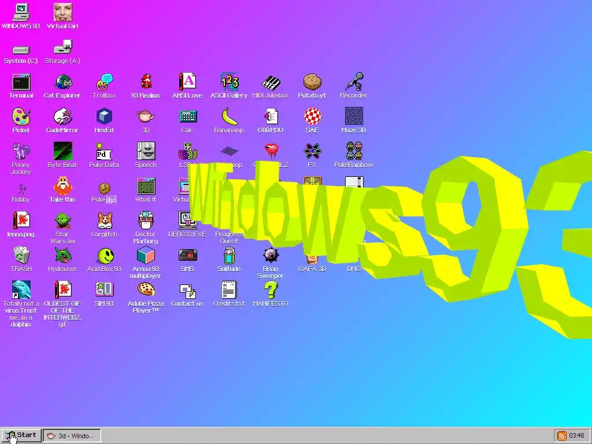
Task: Open the lenna.png image file
Action: coord(21,220)
